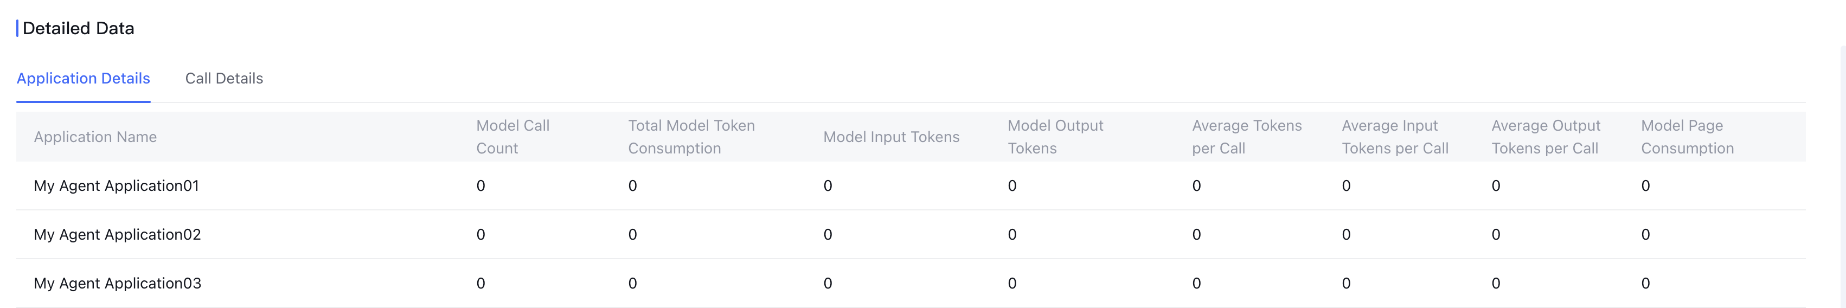
Task: Select the Application Details tab
Action: pyautogui.click(x=83, y=78)
